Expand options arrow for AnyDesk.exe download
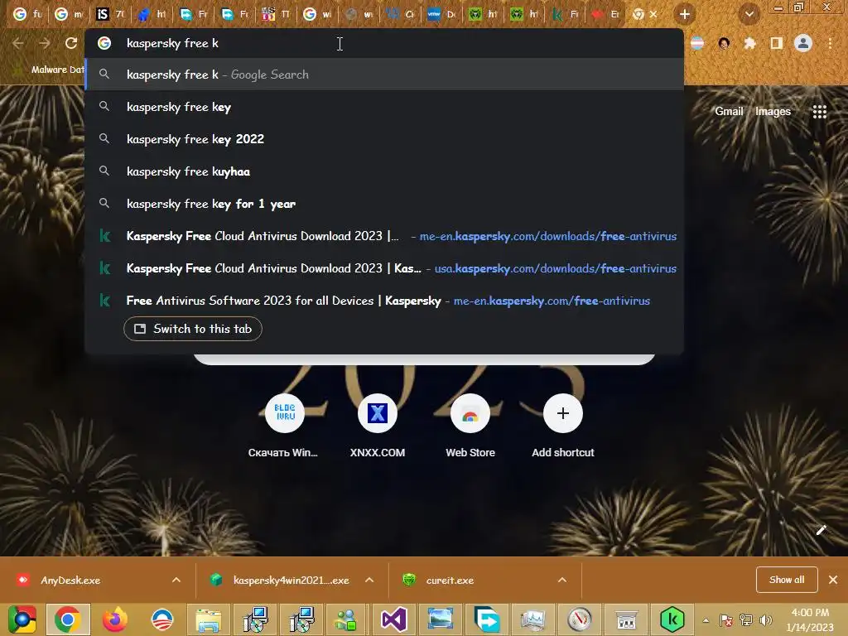This screenshot has width=848, height=636. pos(176,580)
